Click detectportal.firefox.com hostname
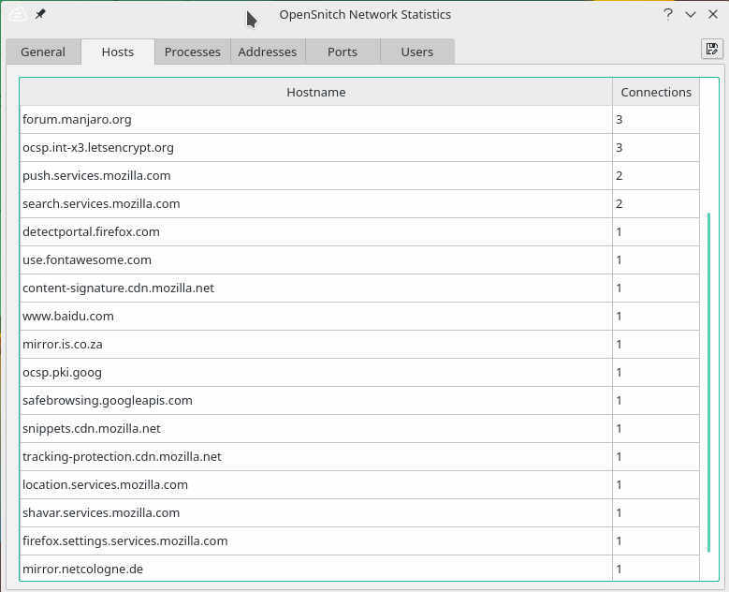Viewport: 729px width, 592px height. [x=91, y=231]
